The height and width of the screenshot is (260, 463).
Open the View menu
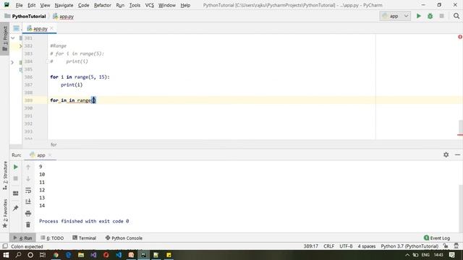[x=45, y=5]
